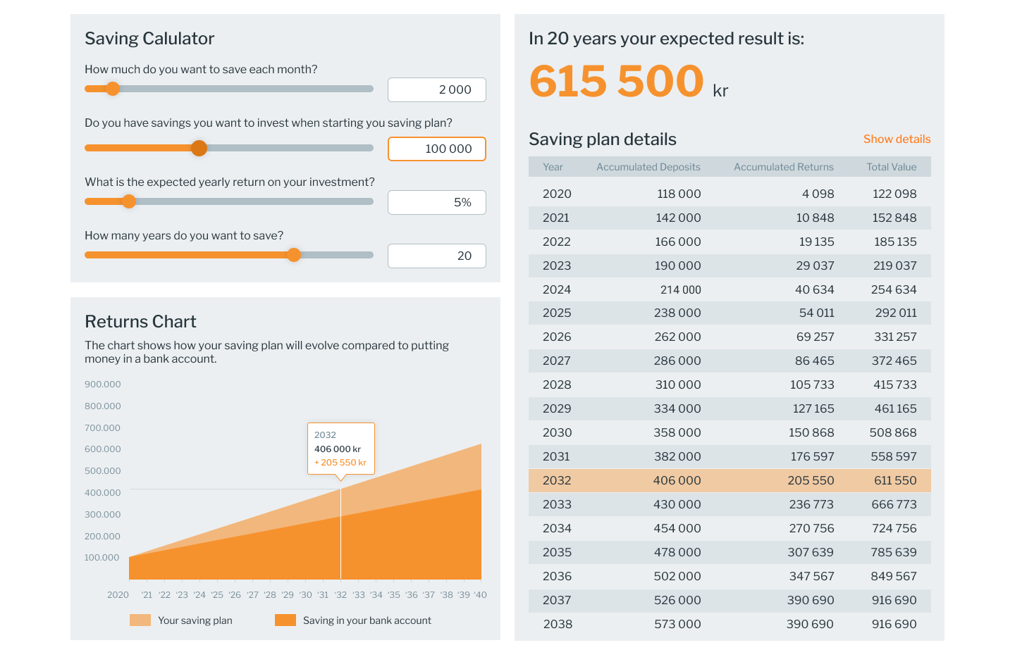Click the Year column header

coord(553,167)
